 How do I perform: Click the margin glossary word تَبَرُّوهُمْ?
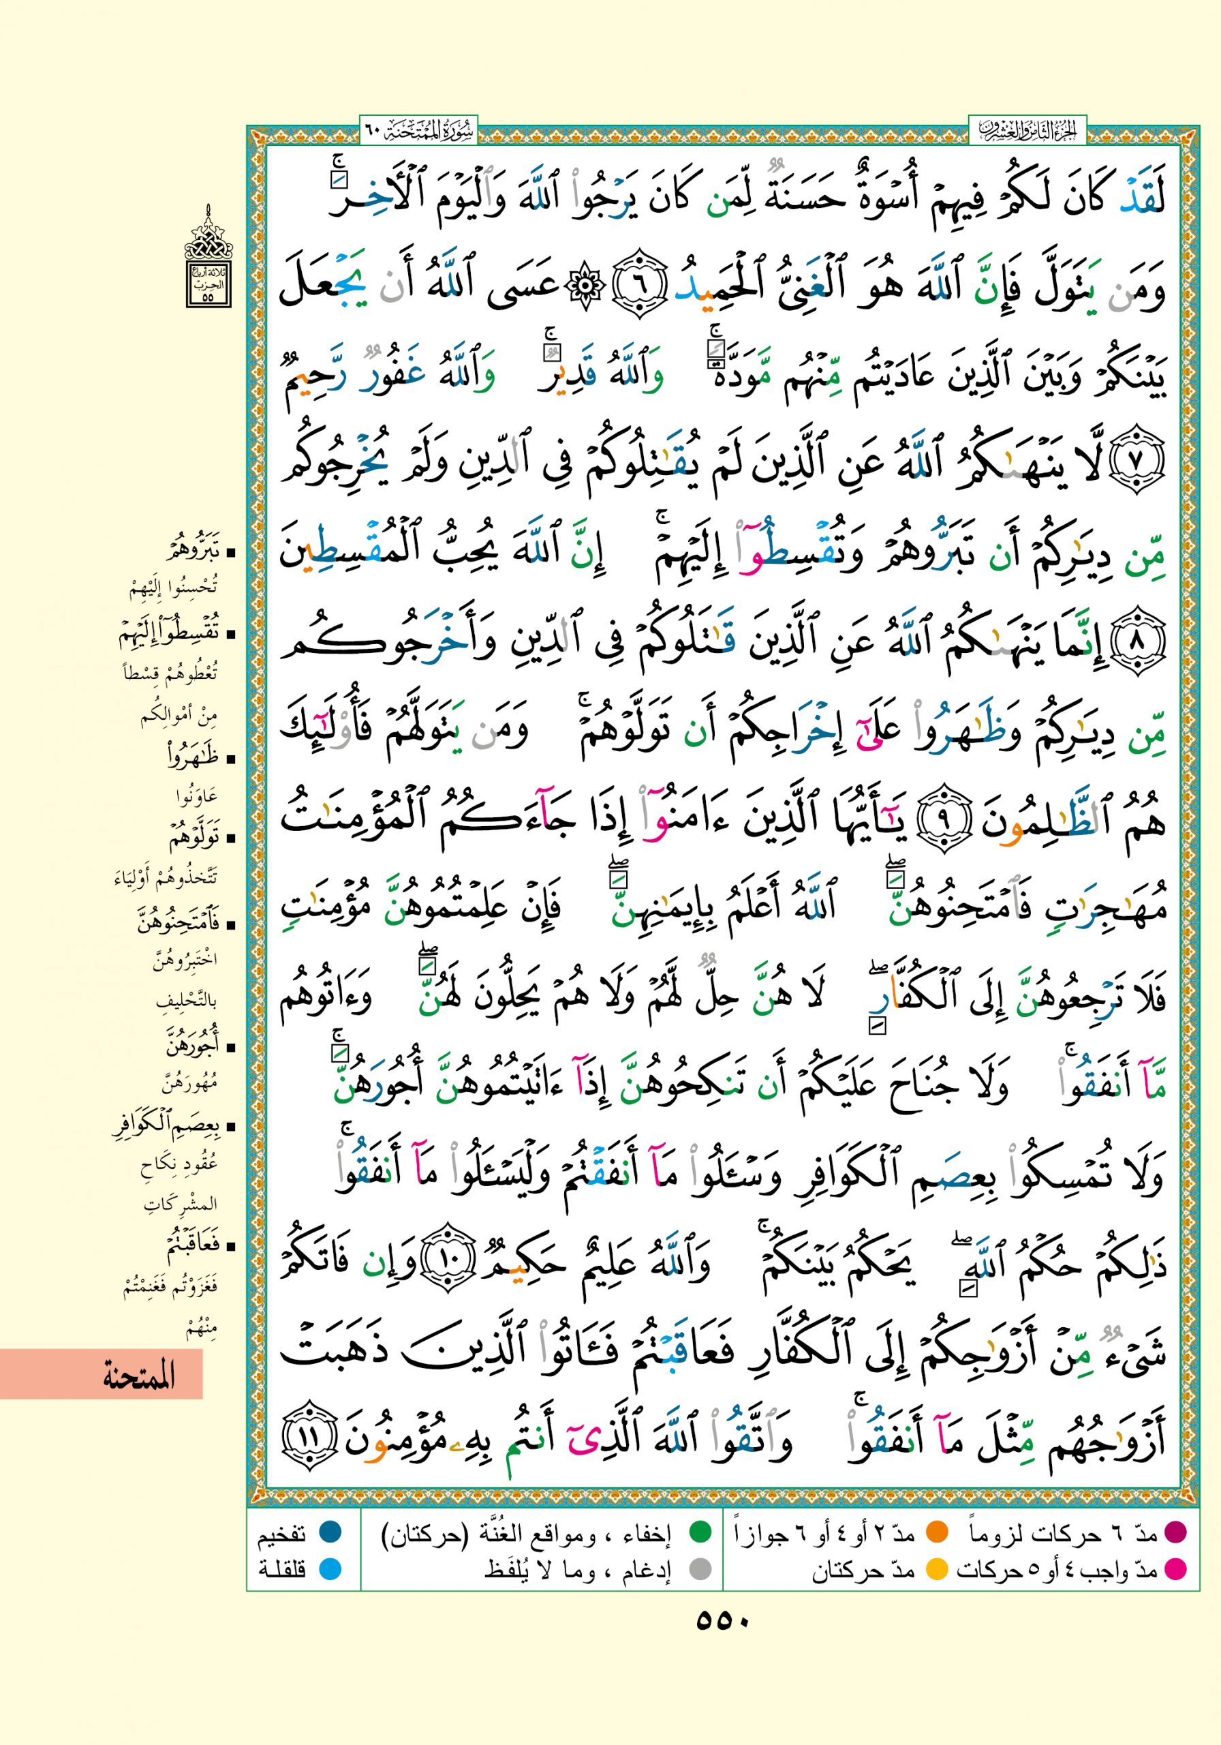(x=196, y=548)
